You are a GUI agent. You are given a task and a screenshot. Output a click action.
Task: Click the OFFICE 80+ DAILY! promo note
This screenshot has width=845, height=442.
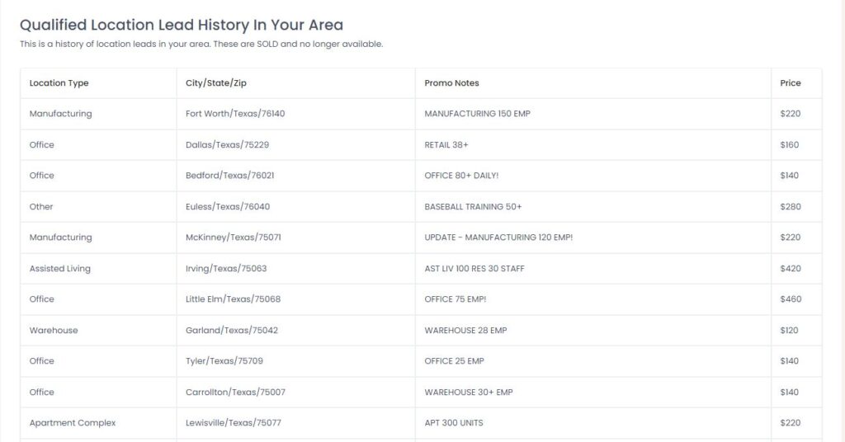click(x=461, y=176)
